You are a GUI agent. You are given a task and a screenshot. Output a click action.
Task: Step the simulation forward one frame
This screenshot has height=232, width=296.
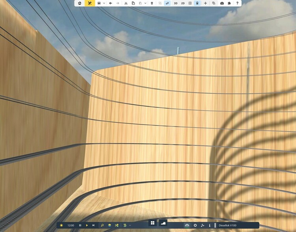pyautogui.click(x=93, y=225)
